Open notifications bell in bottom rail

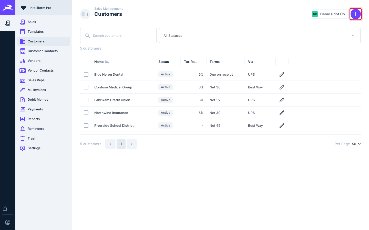click(5, 209)
